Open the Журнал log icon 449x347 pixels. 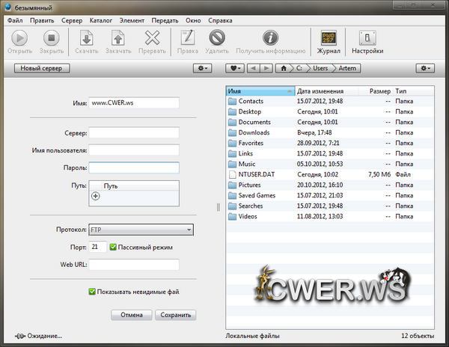point(329,37)
